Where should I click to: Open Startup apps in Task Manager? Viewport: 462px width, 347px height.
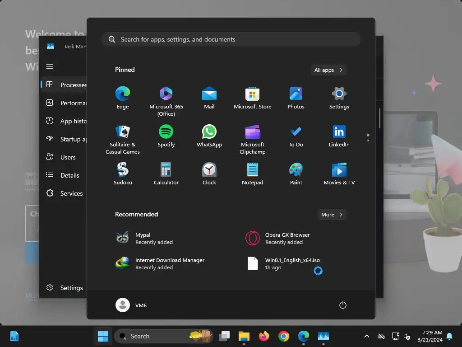click(x=64, y=139)
